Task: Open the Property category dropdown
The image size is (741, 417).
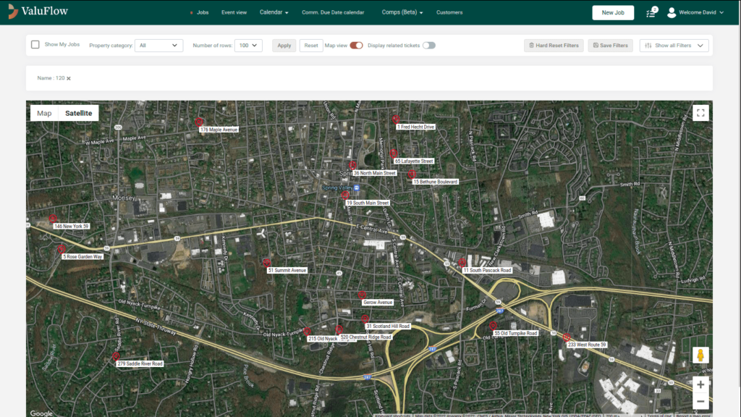Action: 158,46
